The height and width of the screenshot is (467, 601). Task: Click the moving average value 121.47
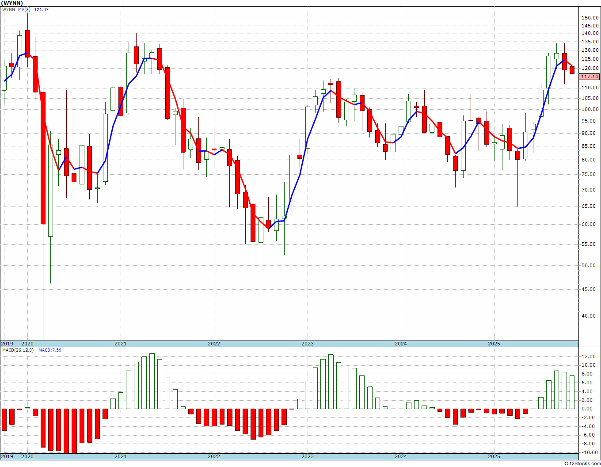[42, 9]
